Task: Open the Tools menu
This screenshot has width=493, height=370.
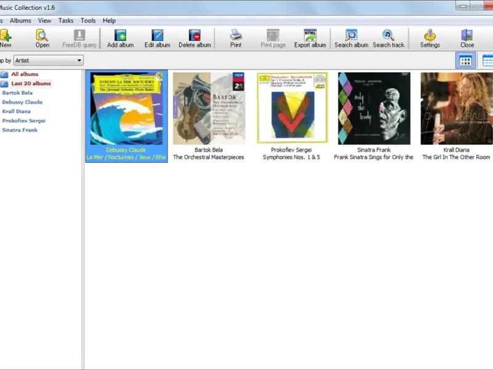Action: coord(88,21)
